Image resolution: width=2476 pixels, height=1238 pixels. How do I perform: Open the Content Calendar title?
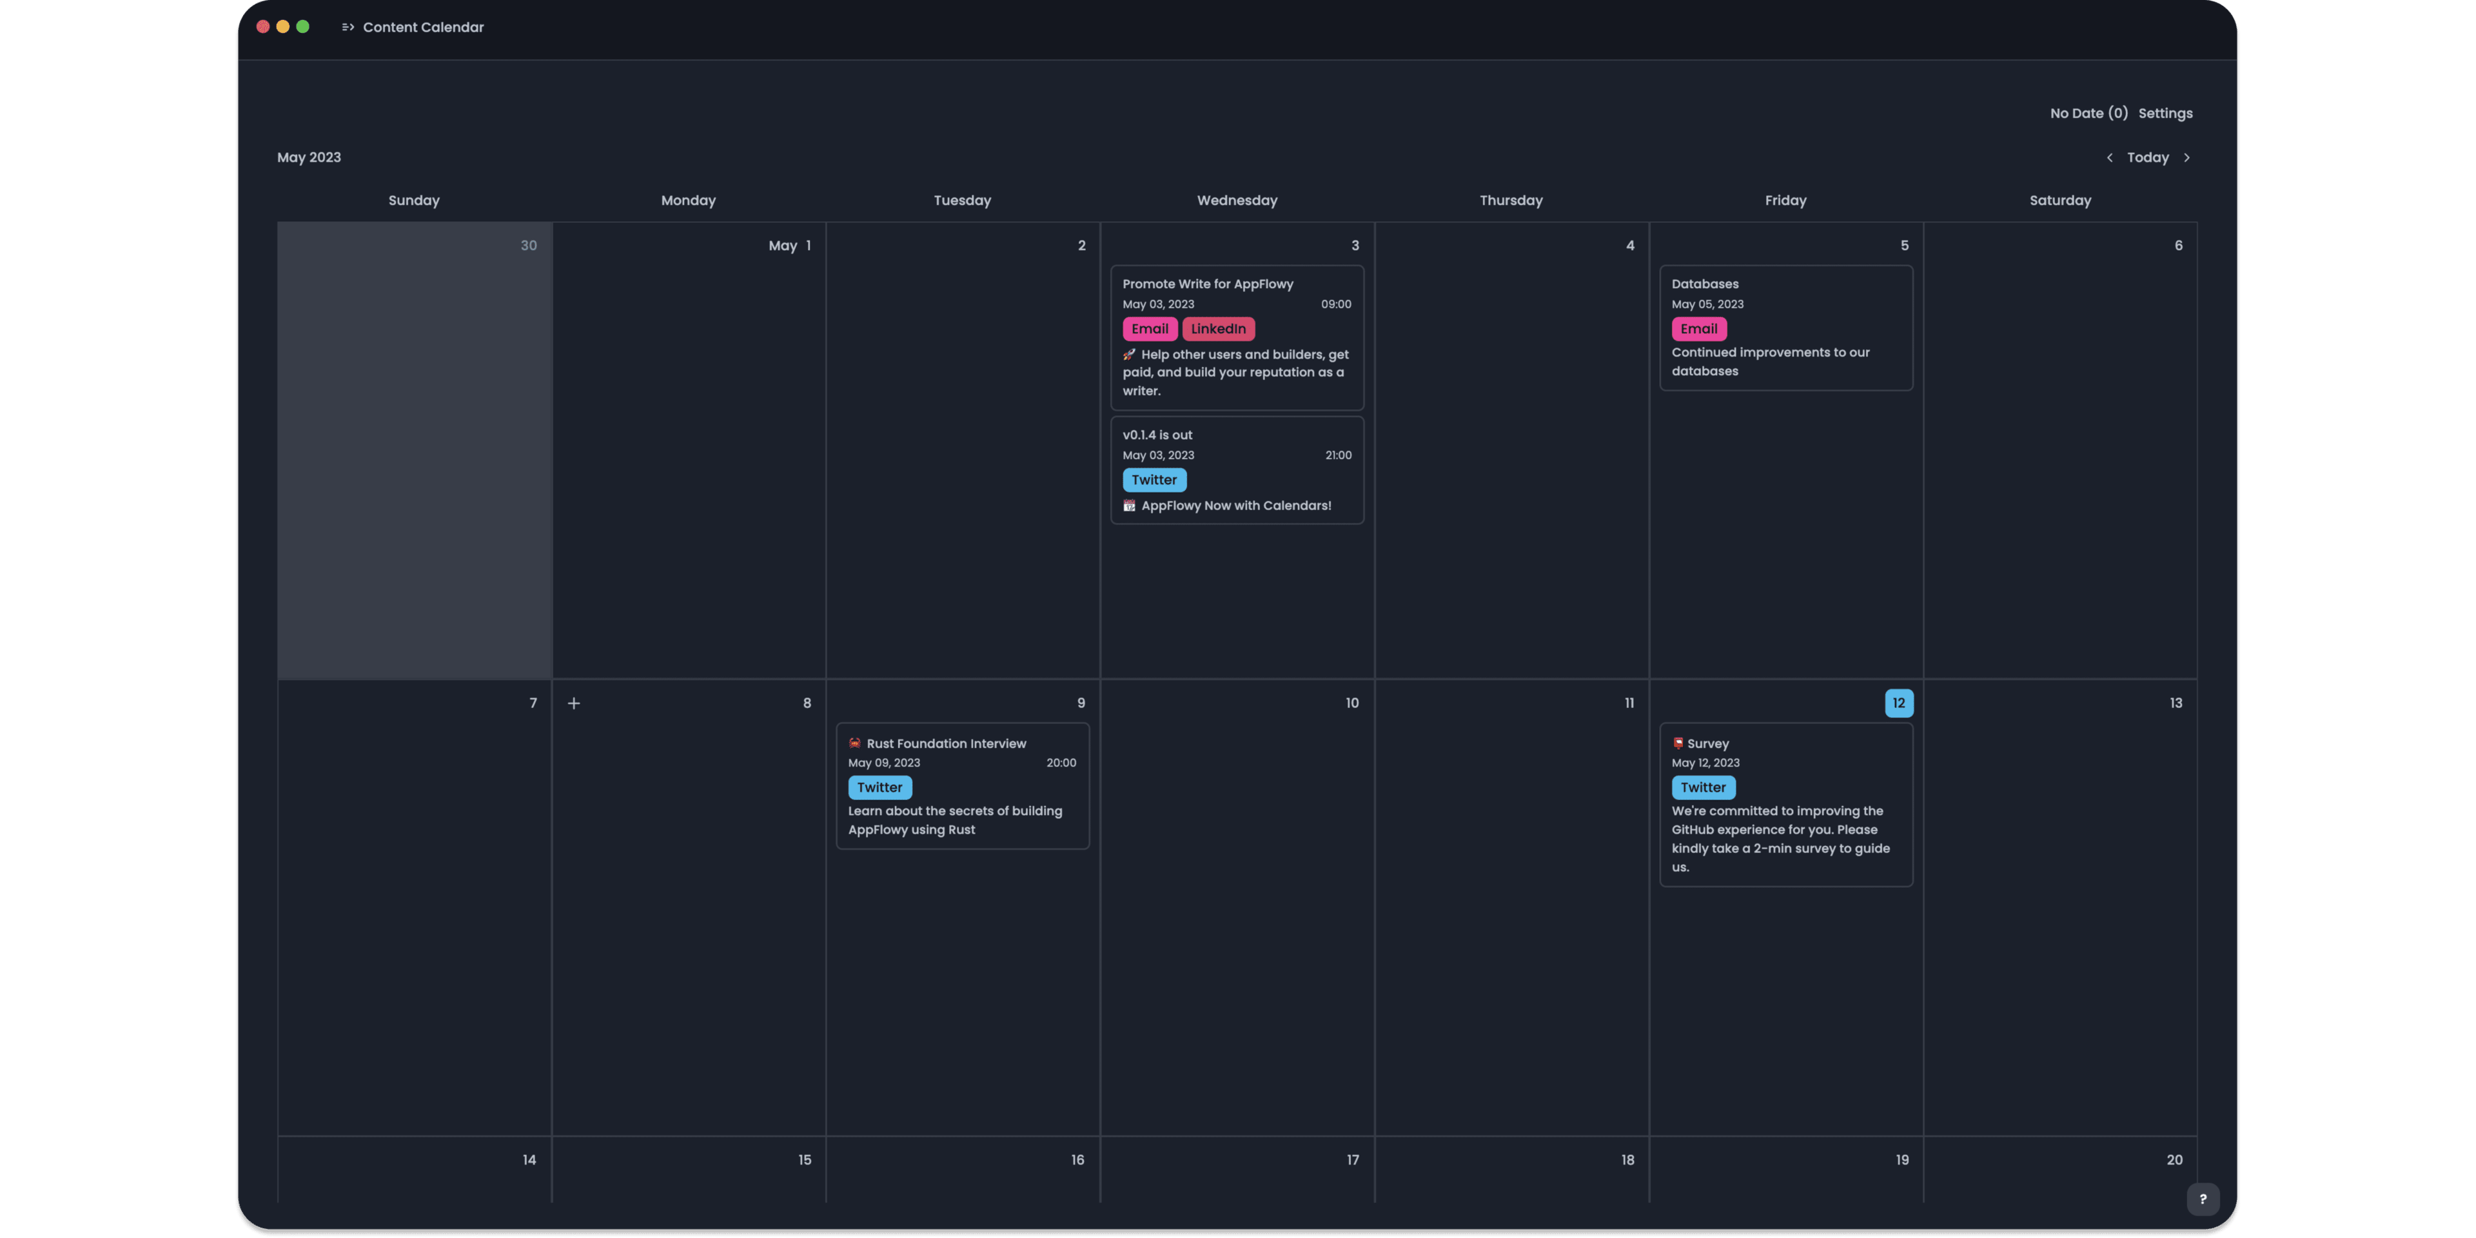pos(423,27)
